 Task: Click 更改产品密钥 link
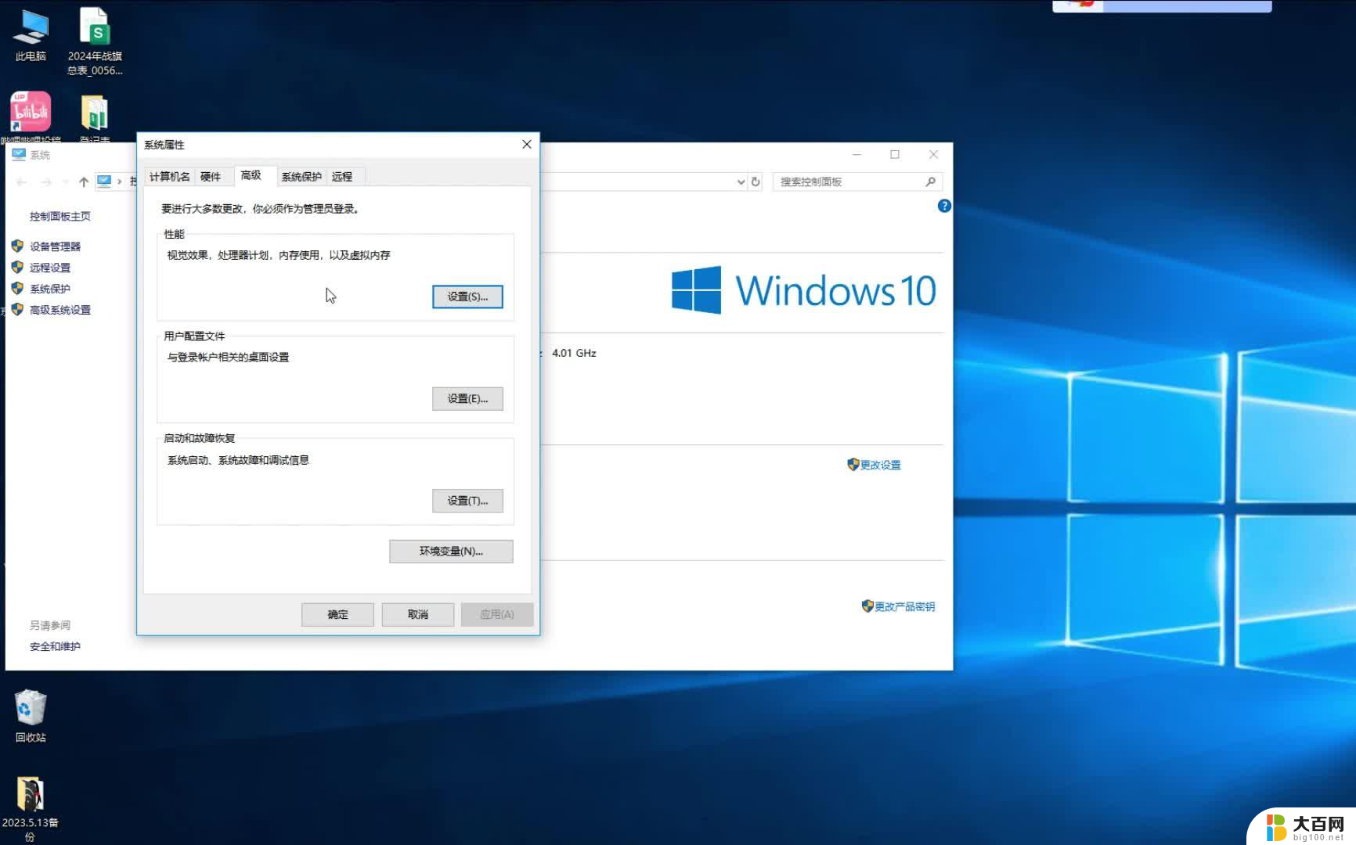click(x=904, y=606)
